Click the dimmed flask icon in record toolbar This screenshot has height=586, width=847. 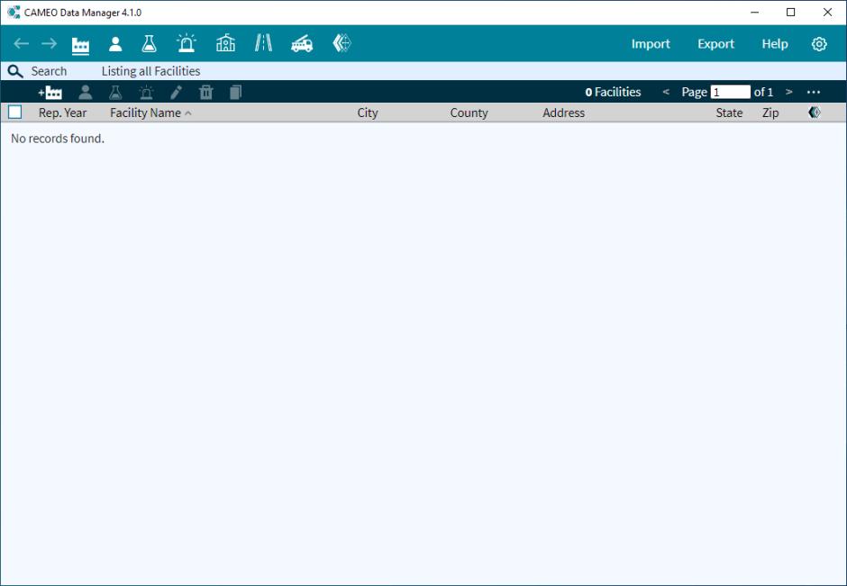(115, 93)
